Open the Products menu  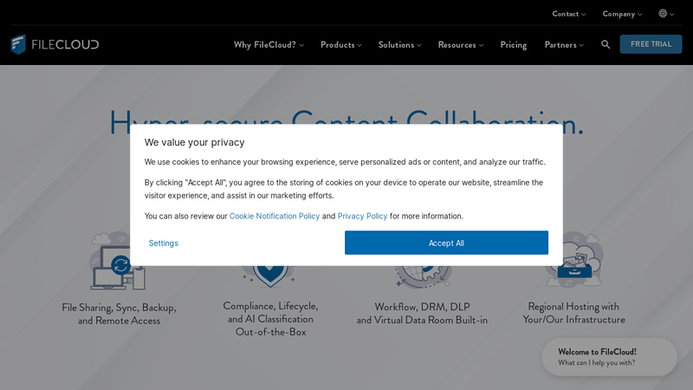point(341,45)
